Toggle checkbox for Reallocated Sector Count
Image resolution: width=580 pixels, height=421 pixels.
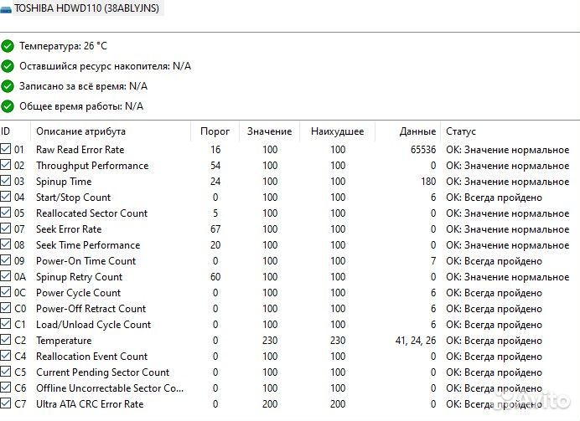pyautogui.click(x=6, y=213)
